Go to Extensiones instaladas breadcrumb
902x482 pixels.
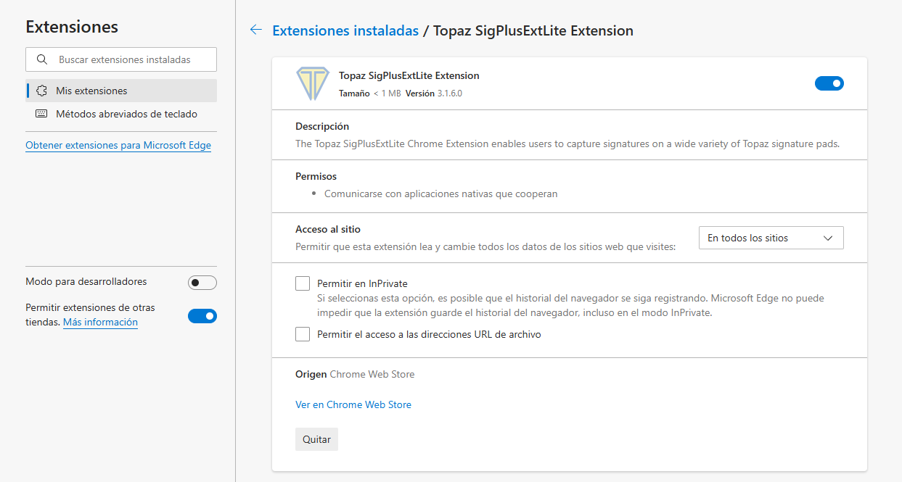[345, 30]
